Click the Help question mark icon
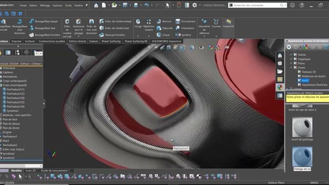The image size is (329, 185). point(302,5)
